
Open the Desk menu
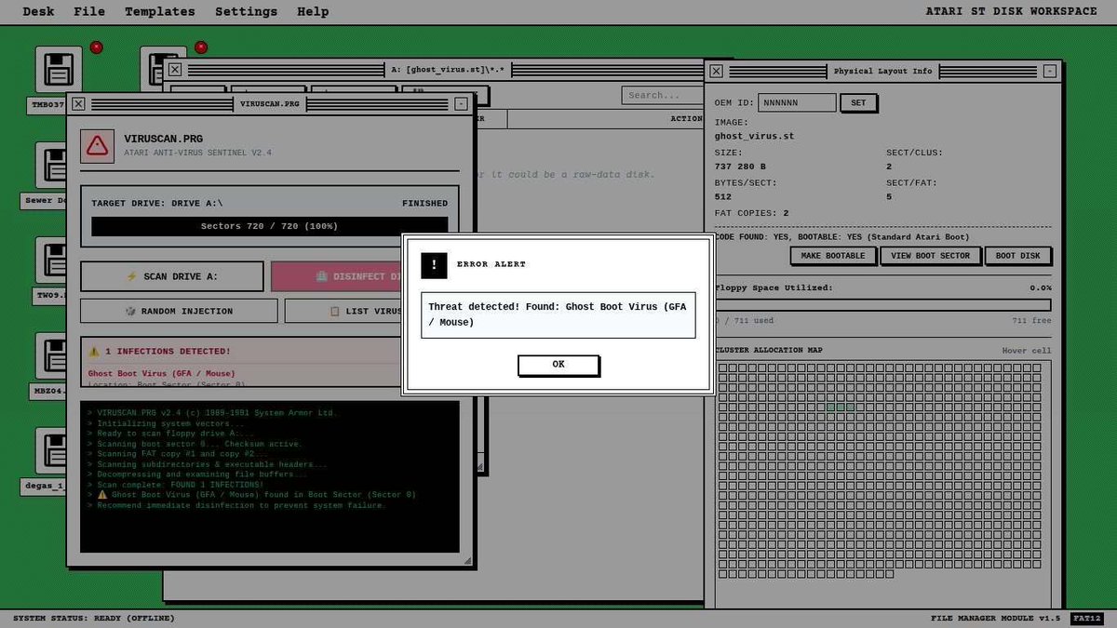[x=38, y=12]
